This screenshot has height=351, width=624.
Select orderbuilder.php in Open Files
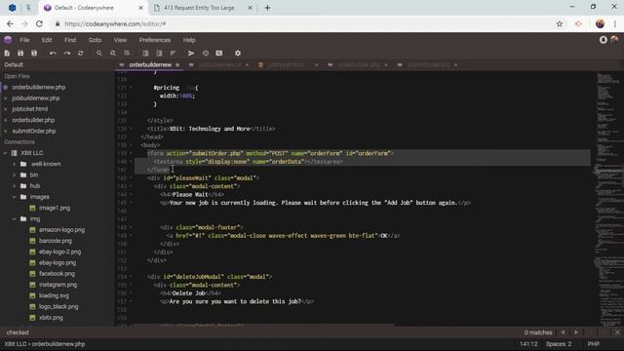(x=33, y=120)
